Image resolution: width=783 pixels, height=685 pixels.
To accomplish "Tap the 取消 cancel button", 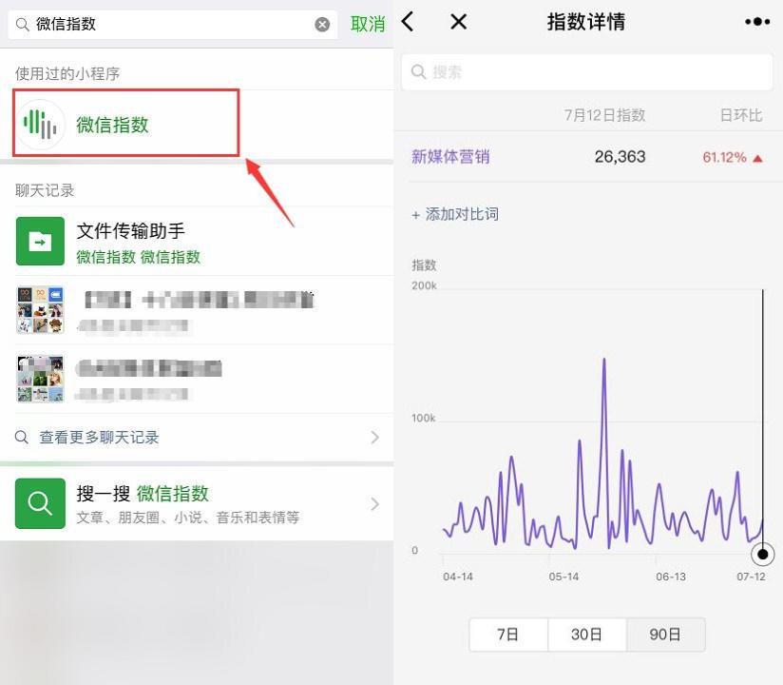I will coord(368,24).
